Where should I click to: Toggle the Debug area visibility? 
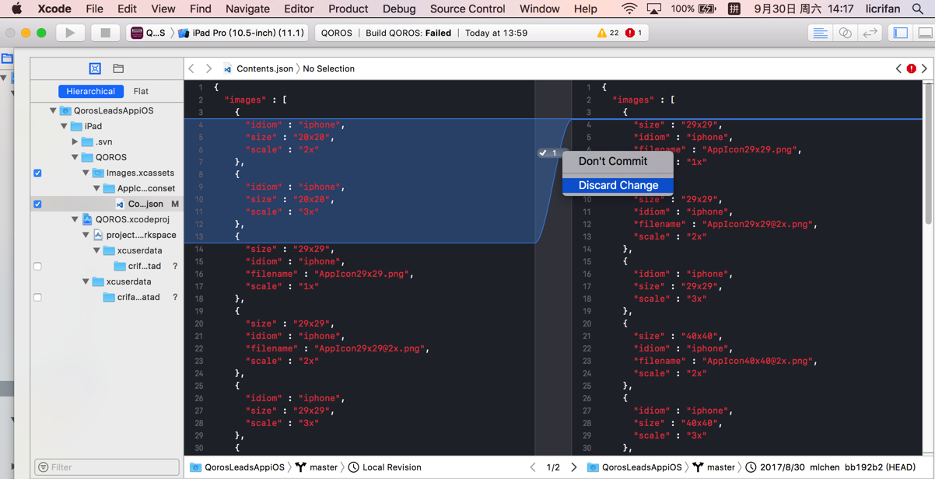tap(925, 33)
